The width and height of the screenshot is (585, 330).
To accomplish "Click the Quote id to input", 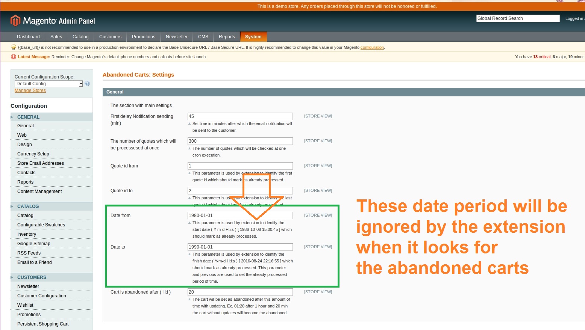I will tap(240, 191).
